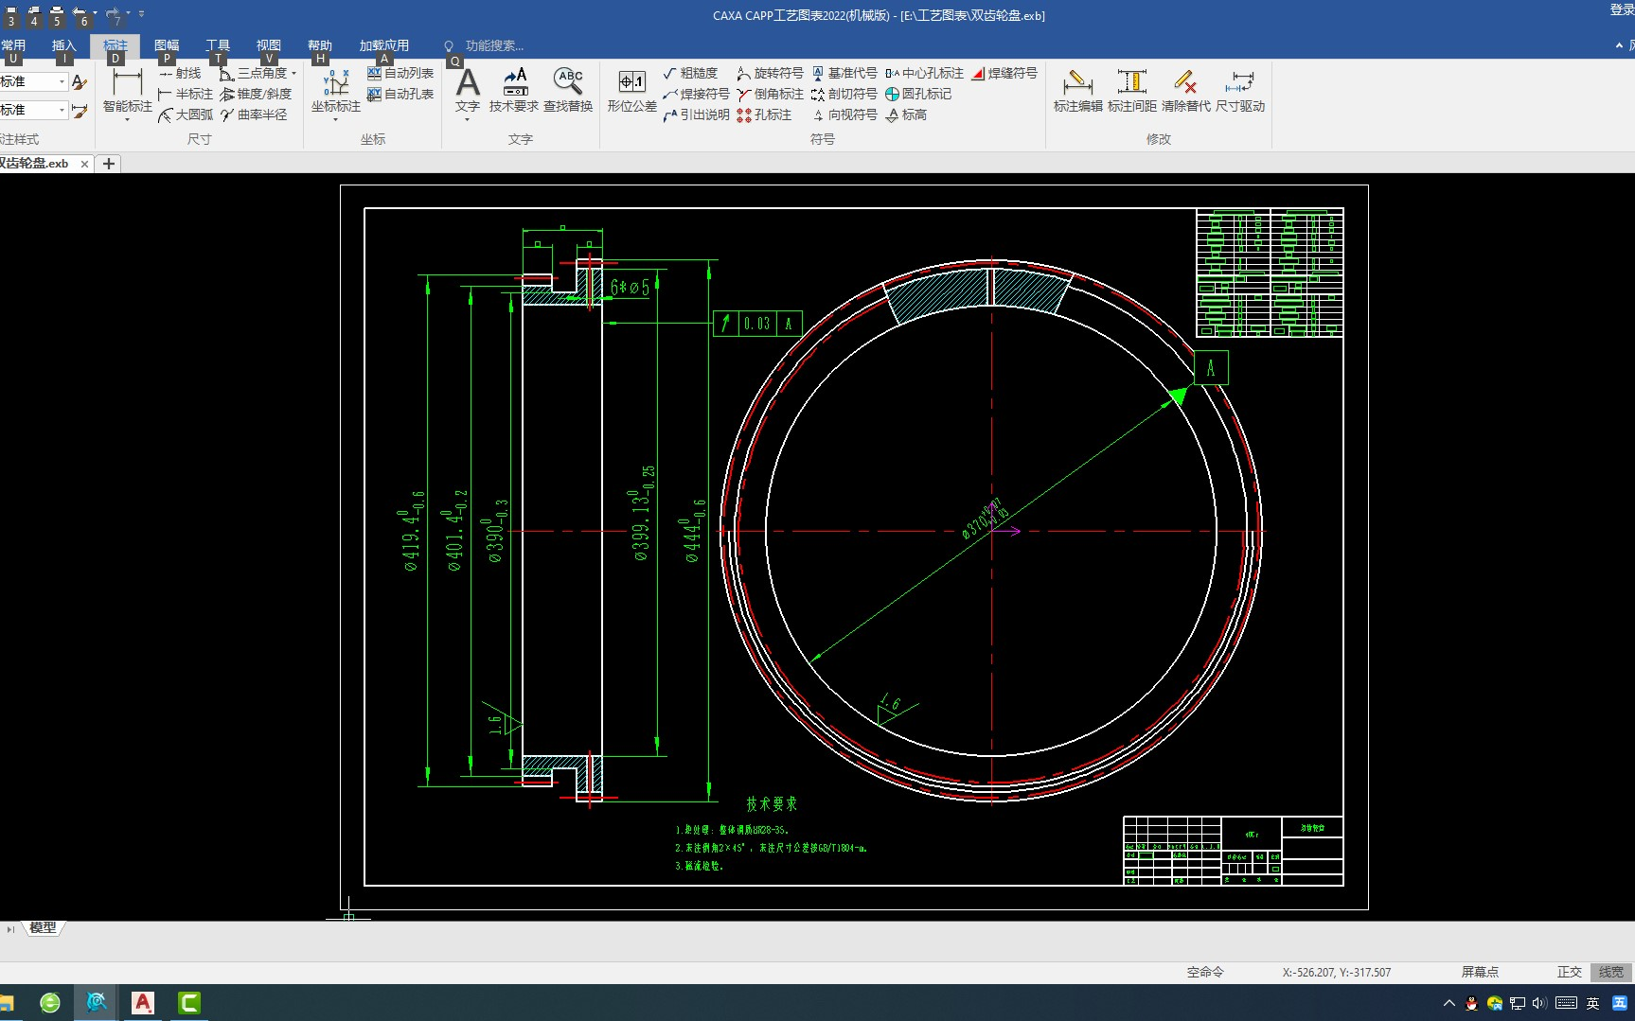Select the 标注编辑 dimension edit tool
The height and width of the screenshot is (1021, 1635).
1077,91
